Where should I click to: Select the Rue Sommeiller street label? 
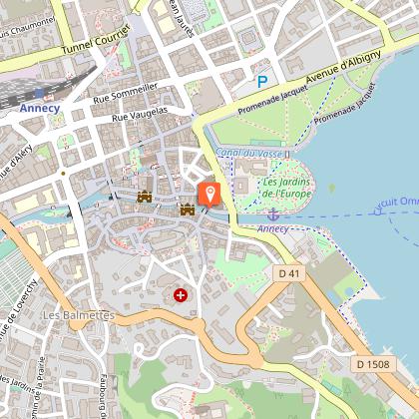(126, 93)
